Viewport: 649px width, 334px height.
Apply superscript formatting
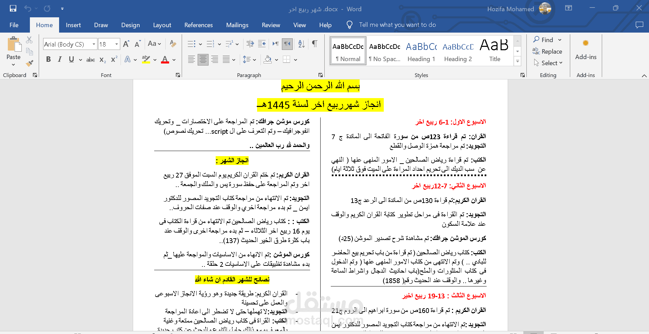[x=114, y=59]
